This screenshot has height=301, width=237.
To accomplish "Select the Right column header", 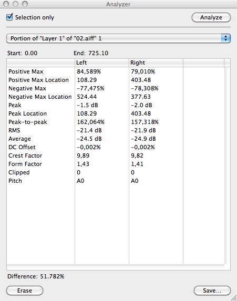I will pos(156,63).
